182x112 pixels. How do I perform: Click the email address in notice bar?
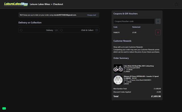(65, 15)
